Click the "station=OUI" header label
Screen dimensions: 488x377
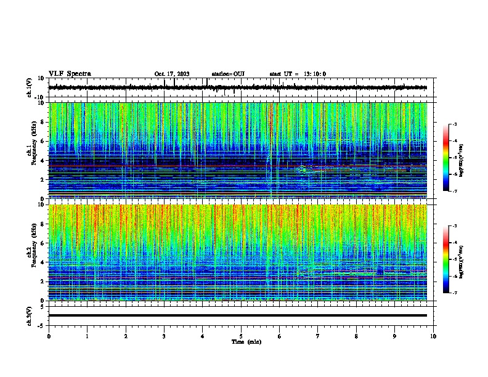tap(228, 74)
